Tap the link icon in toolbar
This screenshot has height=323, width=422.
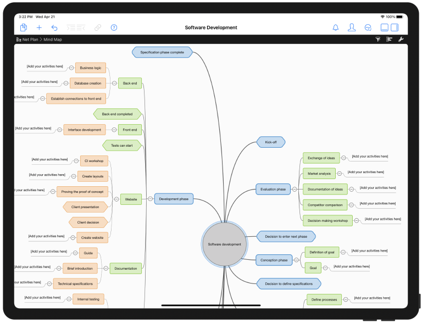click(x=98, y=27)
